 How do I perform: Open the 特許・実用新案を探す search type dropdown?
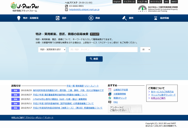click(x=52, y=50)
